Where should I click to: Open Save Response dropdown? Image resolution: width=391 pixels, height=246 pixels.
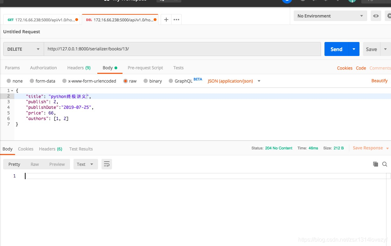tap(371, 148)
